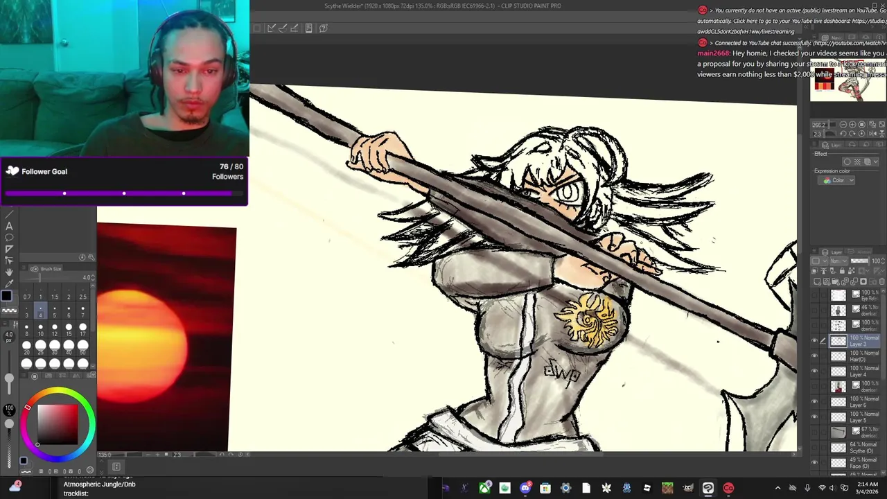Toggle visibility of Layer 5

pyautogui.click(x=815, y=417)
